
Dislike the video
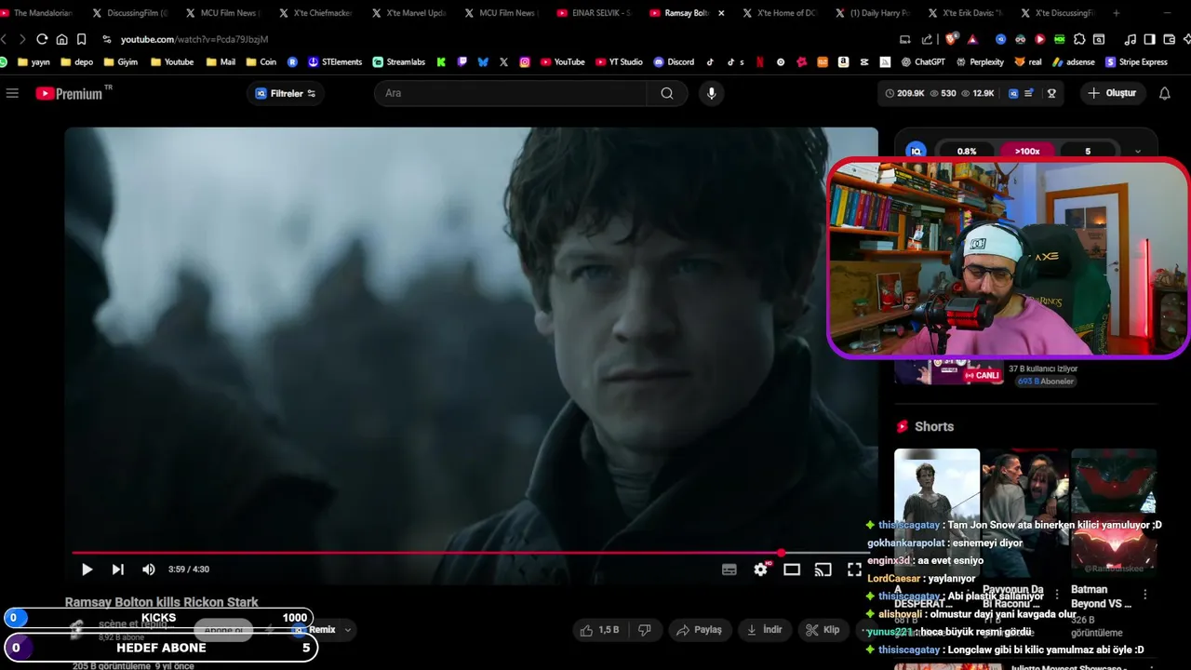[x=644, y=630]
